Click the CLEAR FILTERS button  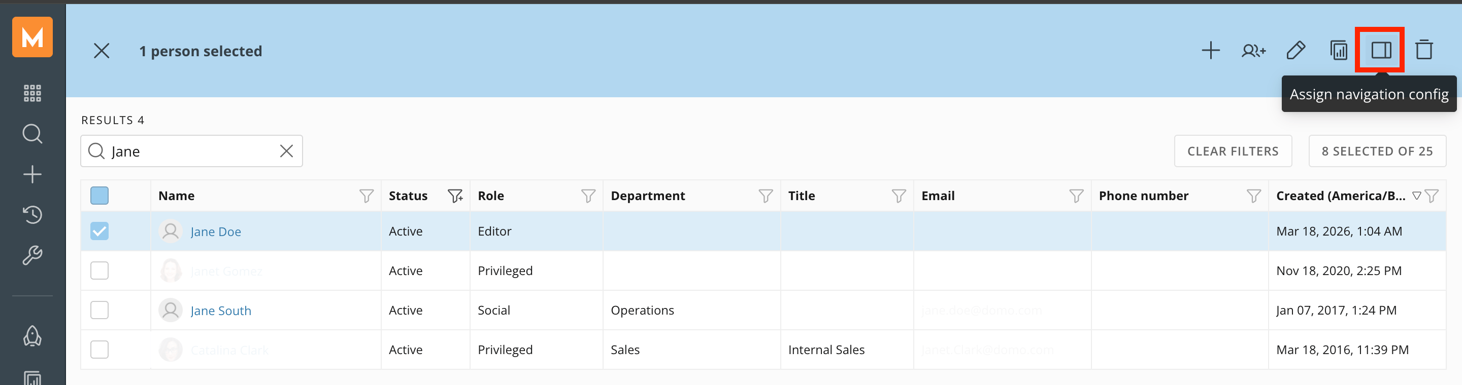(x=1233, y=151)
